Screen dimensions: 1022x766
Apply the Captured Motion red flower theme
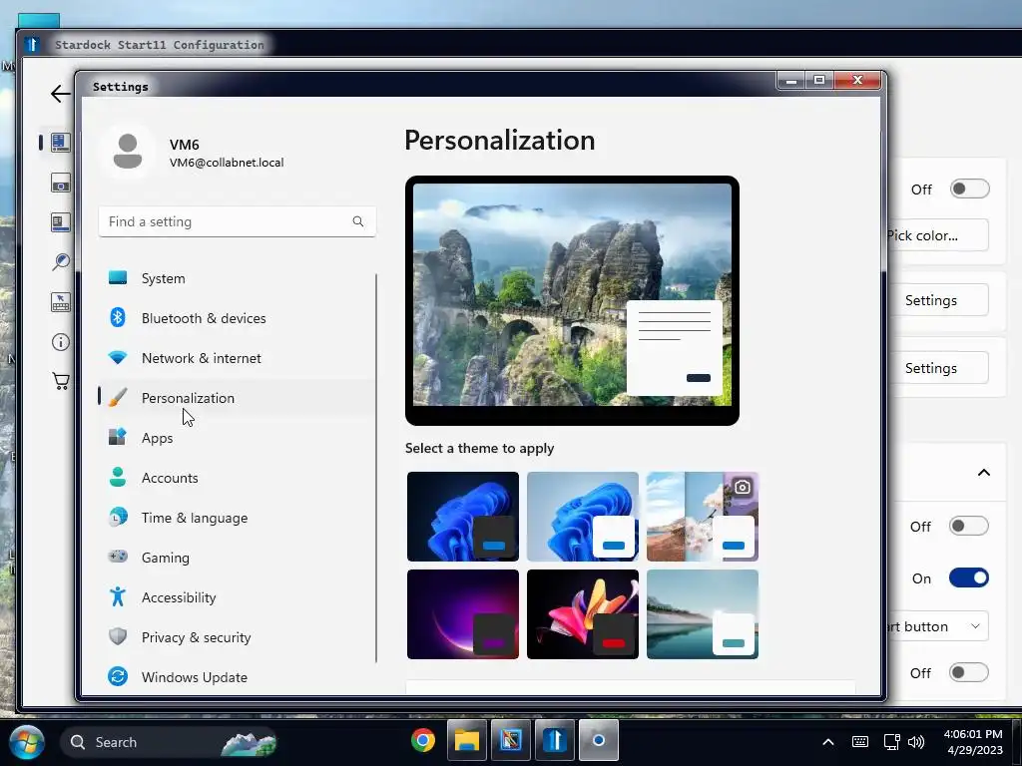pos(583,614)
